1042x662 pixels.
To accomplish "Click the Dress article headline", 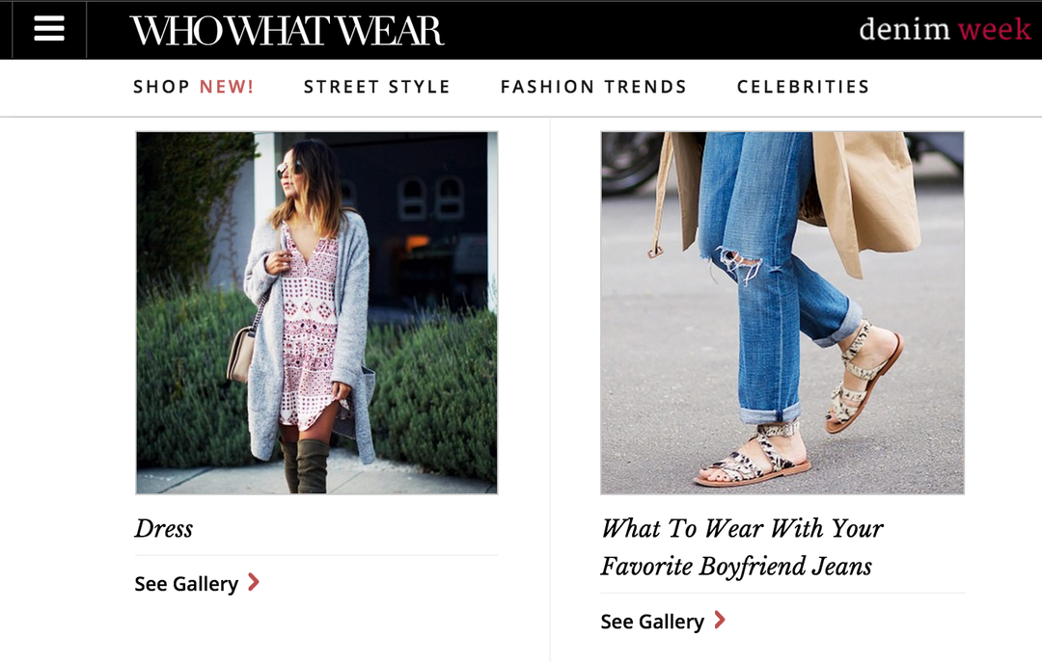I will click(163, 528).
